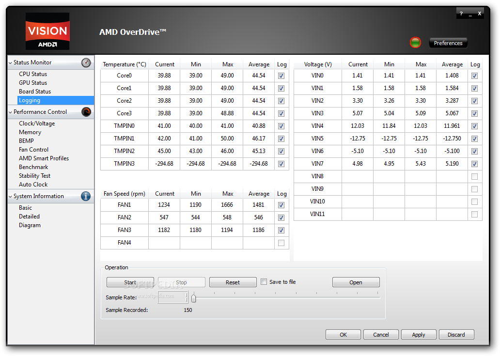Click the VIN5 row label

click(x=318, y=139)
